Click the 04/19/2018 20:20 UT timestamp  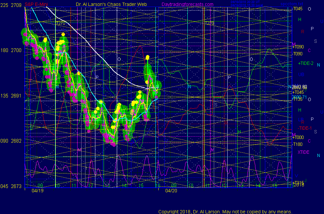click(245, 2)
